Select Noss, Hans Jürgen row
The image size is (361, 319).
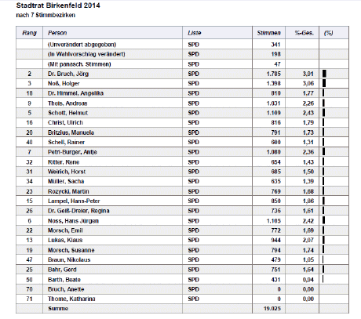pyautogui.click(x=182, y=221)
